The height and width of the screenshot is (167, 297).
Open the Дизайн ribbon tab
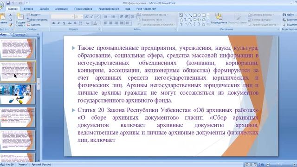45,9
